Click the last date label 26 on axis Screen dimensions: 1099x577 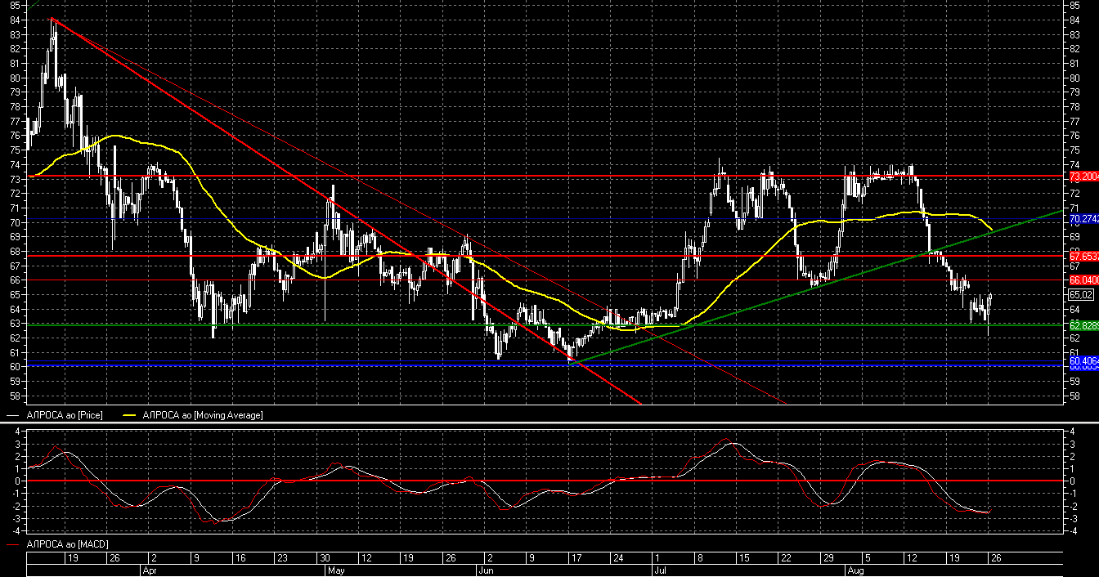tap(995, 557)
